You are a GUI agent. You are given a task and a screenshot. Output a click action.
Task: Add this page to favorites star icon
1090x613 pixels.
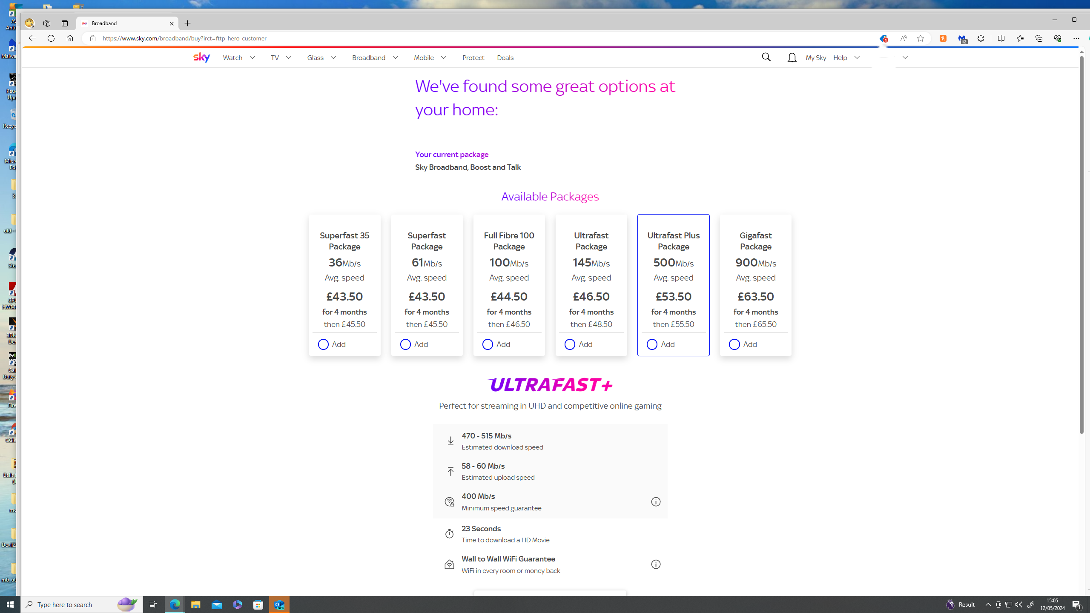(921, 38)
